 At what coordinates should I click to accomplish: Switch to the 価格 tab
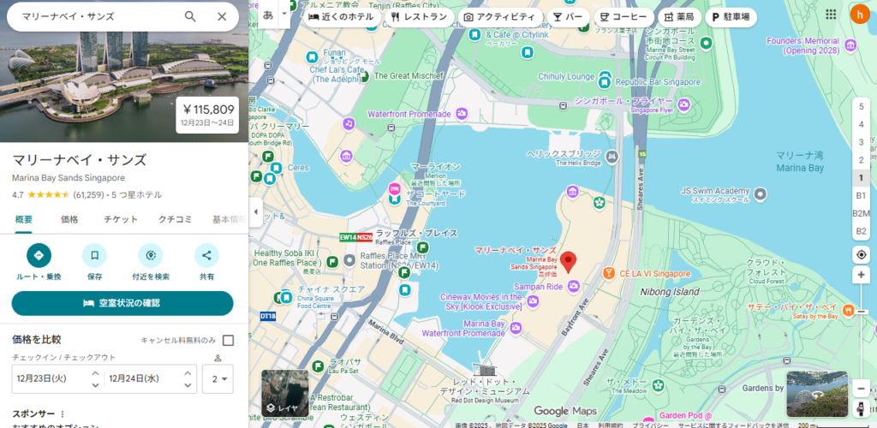point(69,219)
